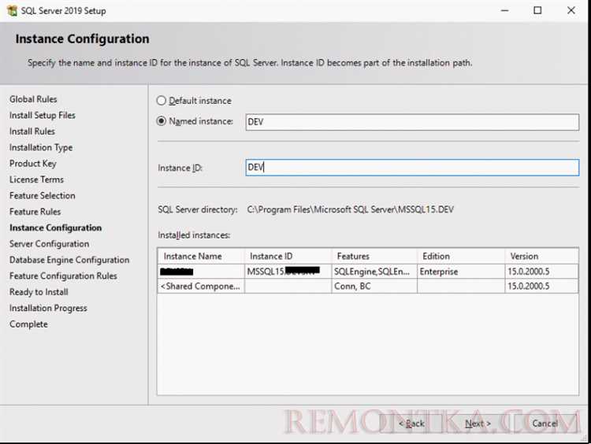Image resolution: width=591 pixels, height=444 pixels.
Task: Click the Conn, BC features cell
Action: (x=374, y=287)
